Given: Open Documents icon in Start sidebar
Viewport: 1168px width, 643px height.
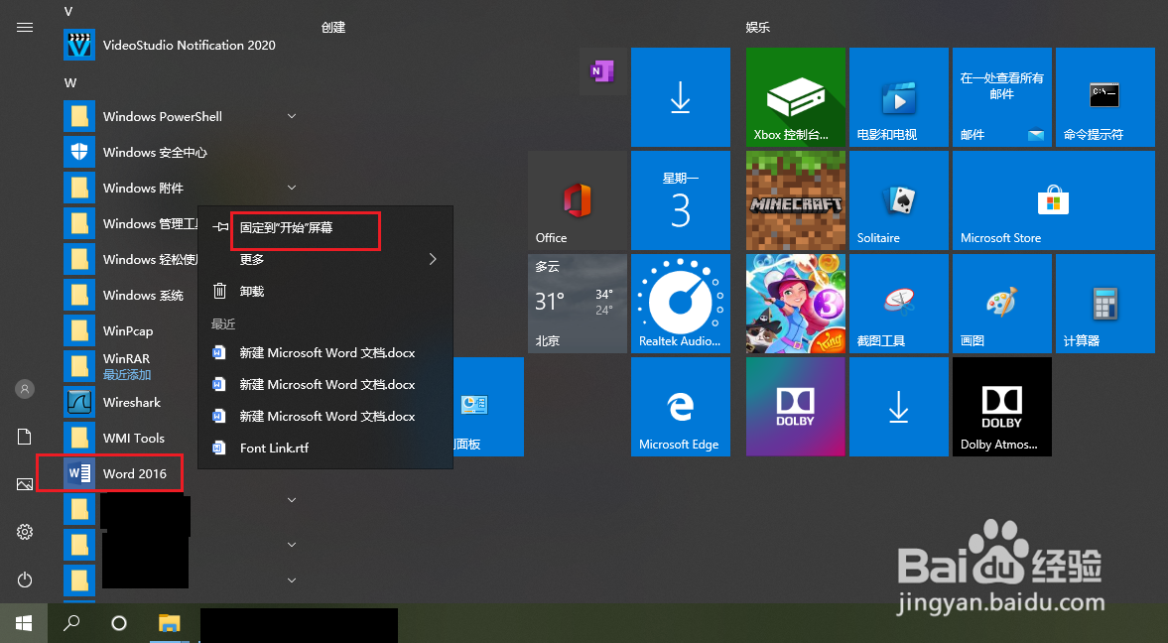Looking at the screenshot, I should coord(25,437).
